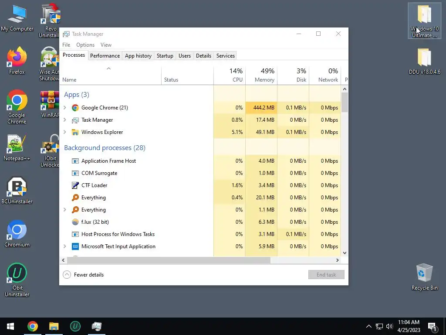Click the Google Chrome process icon
This screenshot has height=335, width=446.
(x=75, y=108)
